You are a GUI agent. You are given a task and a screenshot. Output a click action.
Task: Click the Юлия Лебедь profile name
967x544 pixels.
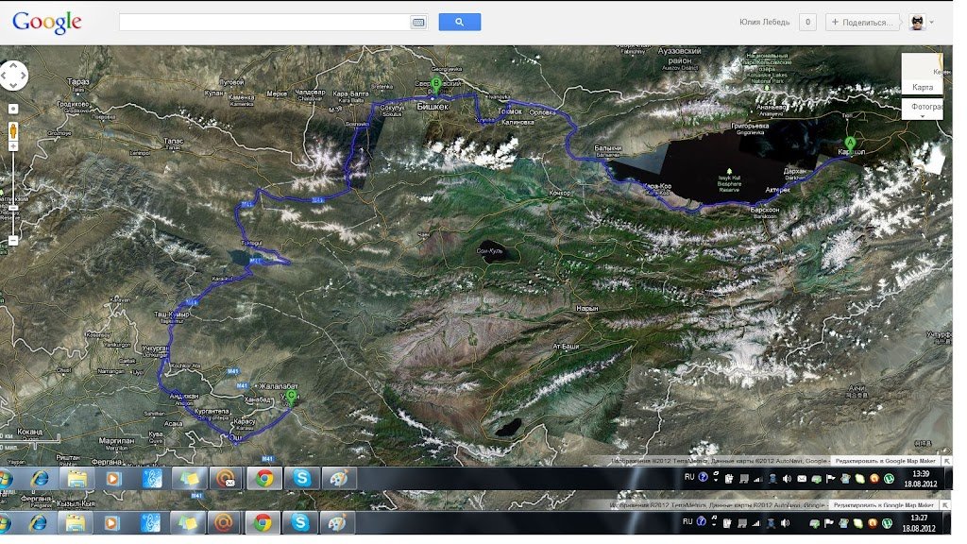coord(766,22)
